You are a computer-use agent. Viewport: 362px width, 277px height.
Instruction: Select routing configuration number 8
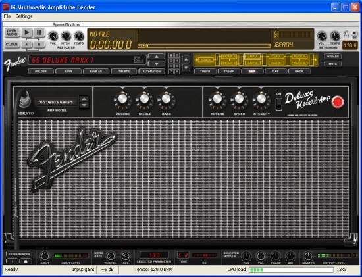177,72
